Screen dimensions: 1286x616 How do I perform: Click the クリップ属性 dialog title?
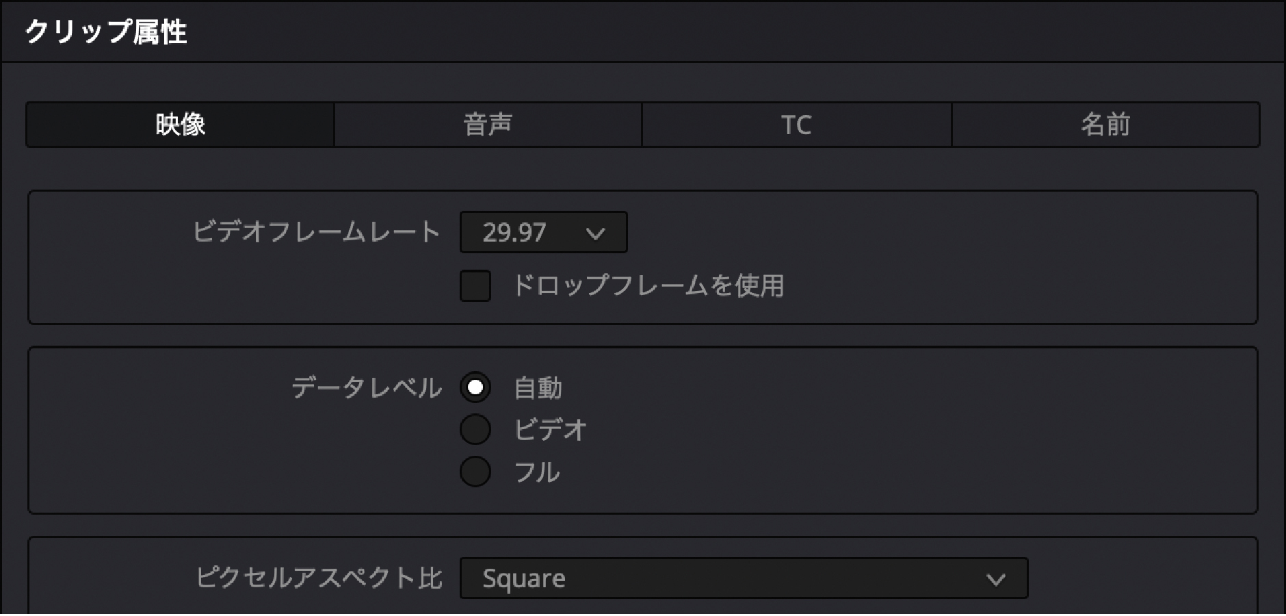click(106, 31)
